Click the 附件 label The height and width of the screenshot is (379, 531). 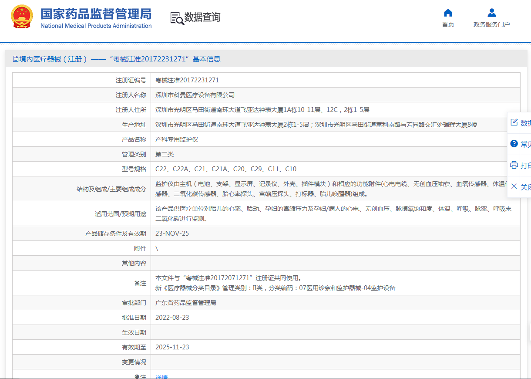pos(140,248)
